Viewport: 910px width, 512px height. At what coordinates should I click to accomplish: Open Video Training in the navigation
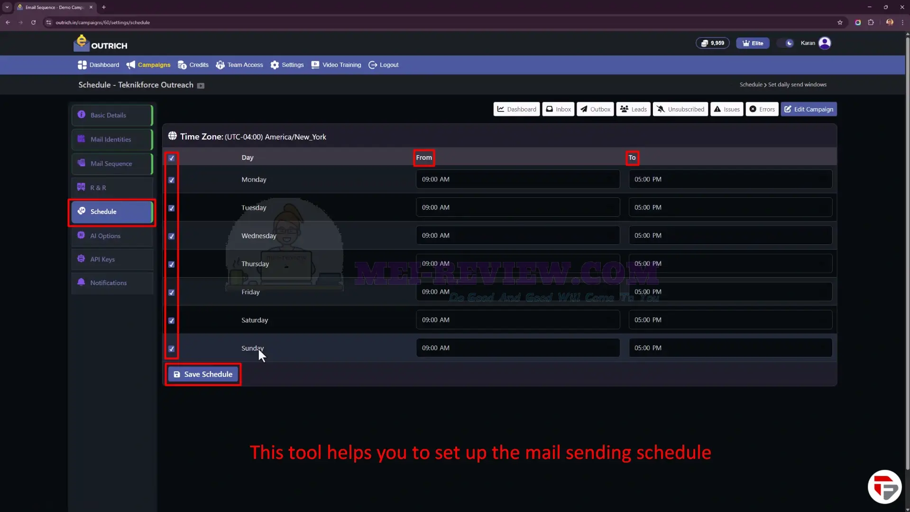(336, 65)
